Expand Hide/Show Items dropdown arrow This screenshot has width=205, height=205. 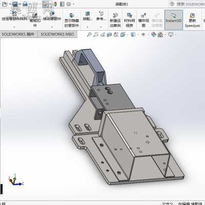[x=148, y=35]
